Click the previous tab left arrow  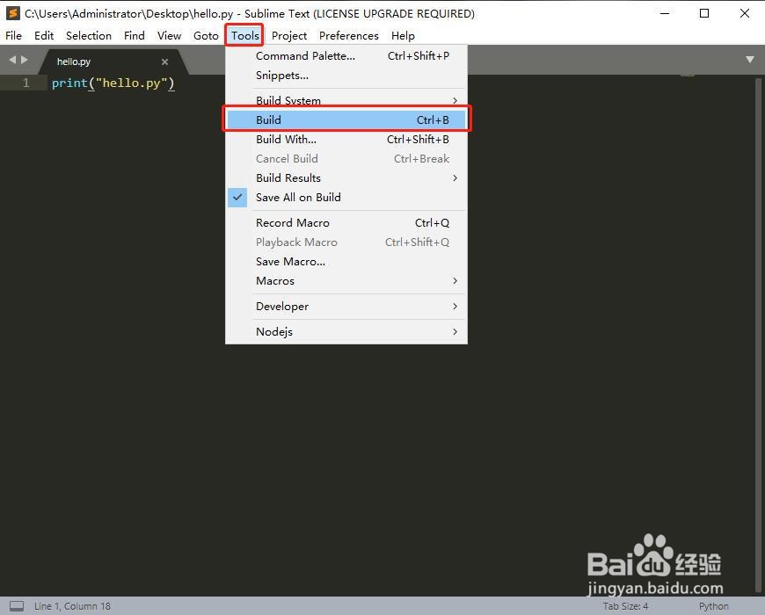click(x=12, y=60)
